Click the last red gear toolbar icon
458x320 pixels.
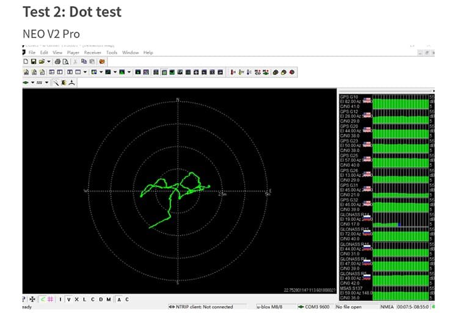[x=292, y=72]
